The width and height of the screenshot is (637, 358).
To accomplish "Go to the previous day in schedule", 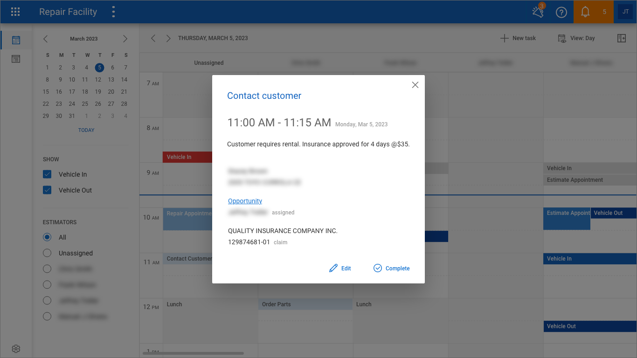I will (x=153, y=38).
